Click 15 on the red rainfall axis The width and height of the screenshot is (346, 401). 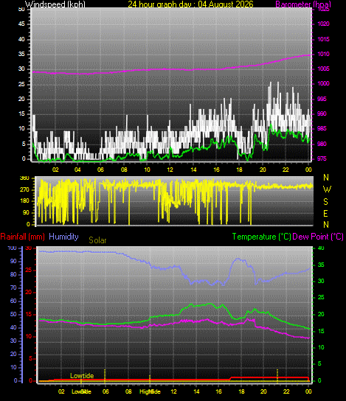click(x=29, y=314)
